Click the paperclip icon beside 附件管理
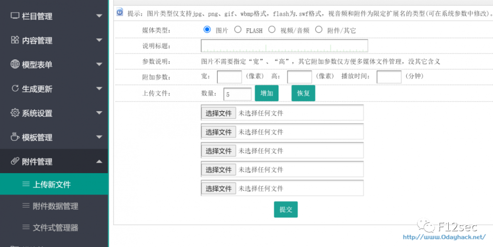This screenshot has height=247, width=493. click(x=15, y=161)
